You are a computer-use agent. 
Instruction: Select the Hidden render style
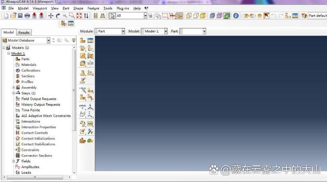coord(196,16)
